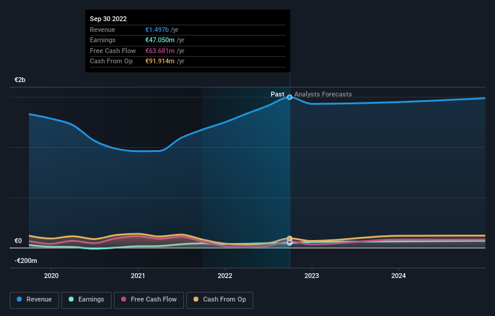
Task: Click the €47.050m earnings value
Action: coord(160,40)
